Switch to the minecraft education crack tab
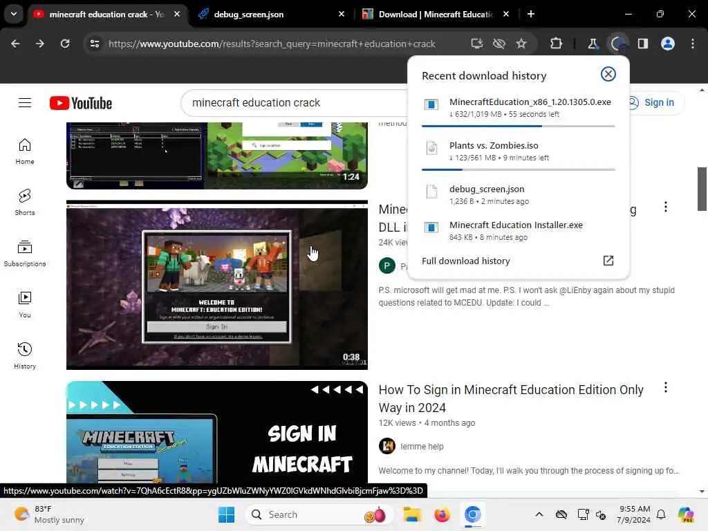Viewport: 708px width, 531px height. pyautogui.click(x=106, y=15)
